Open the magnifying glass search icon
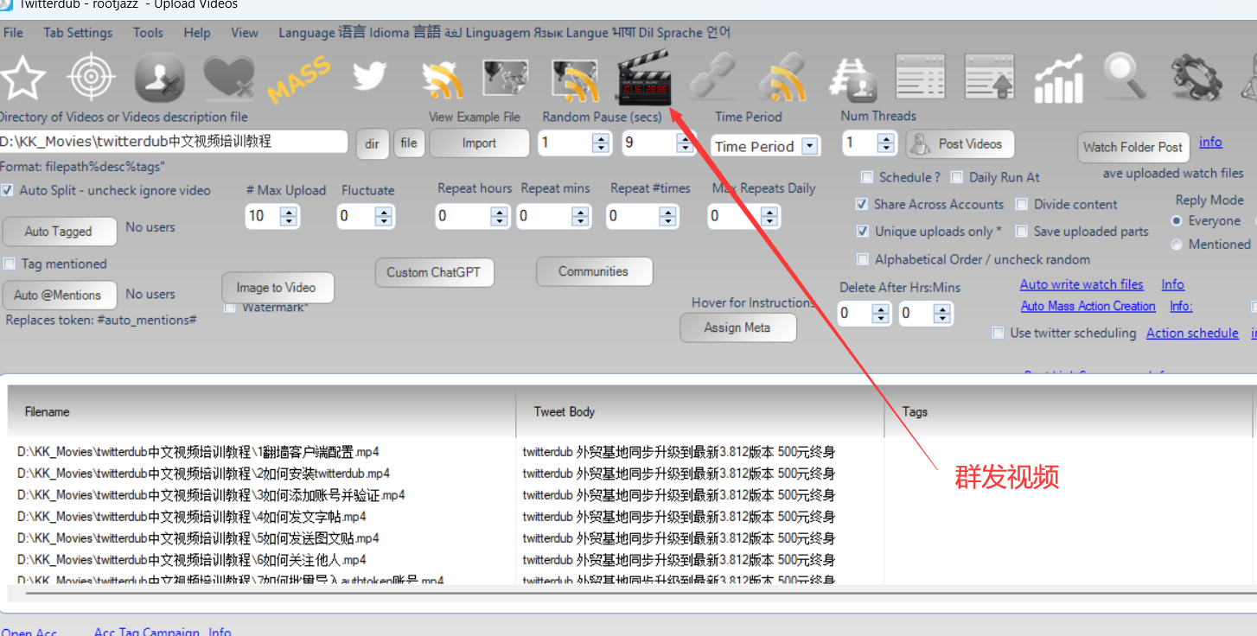 pos(1125,78)
